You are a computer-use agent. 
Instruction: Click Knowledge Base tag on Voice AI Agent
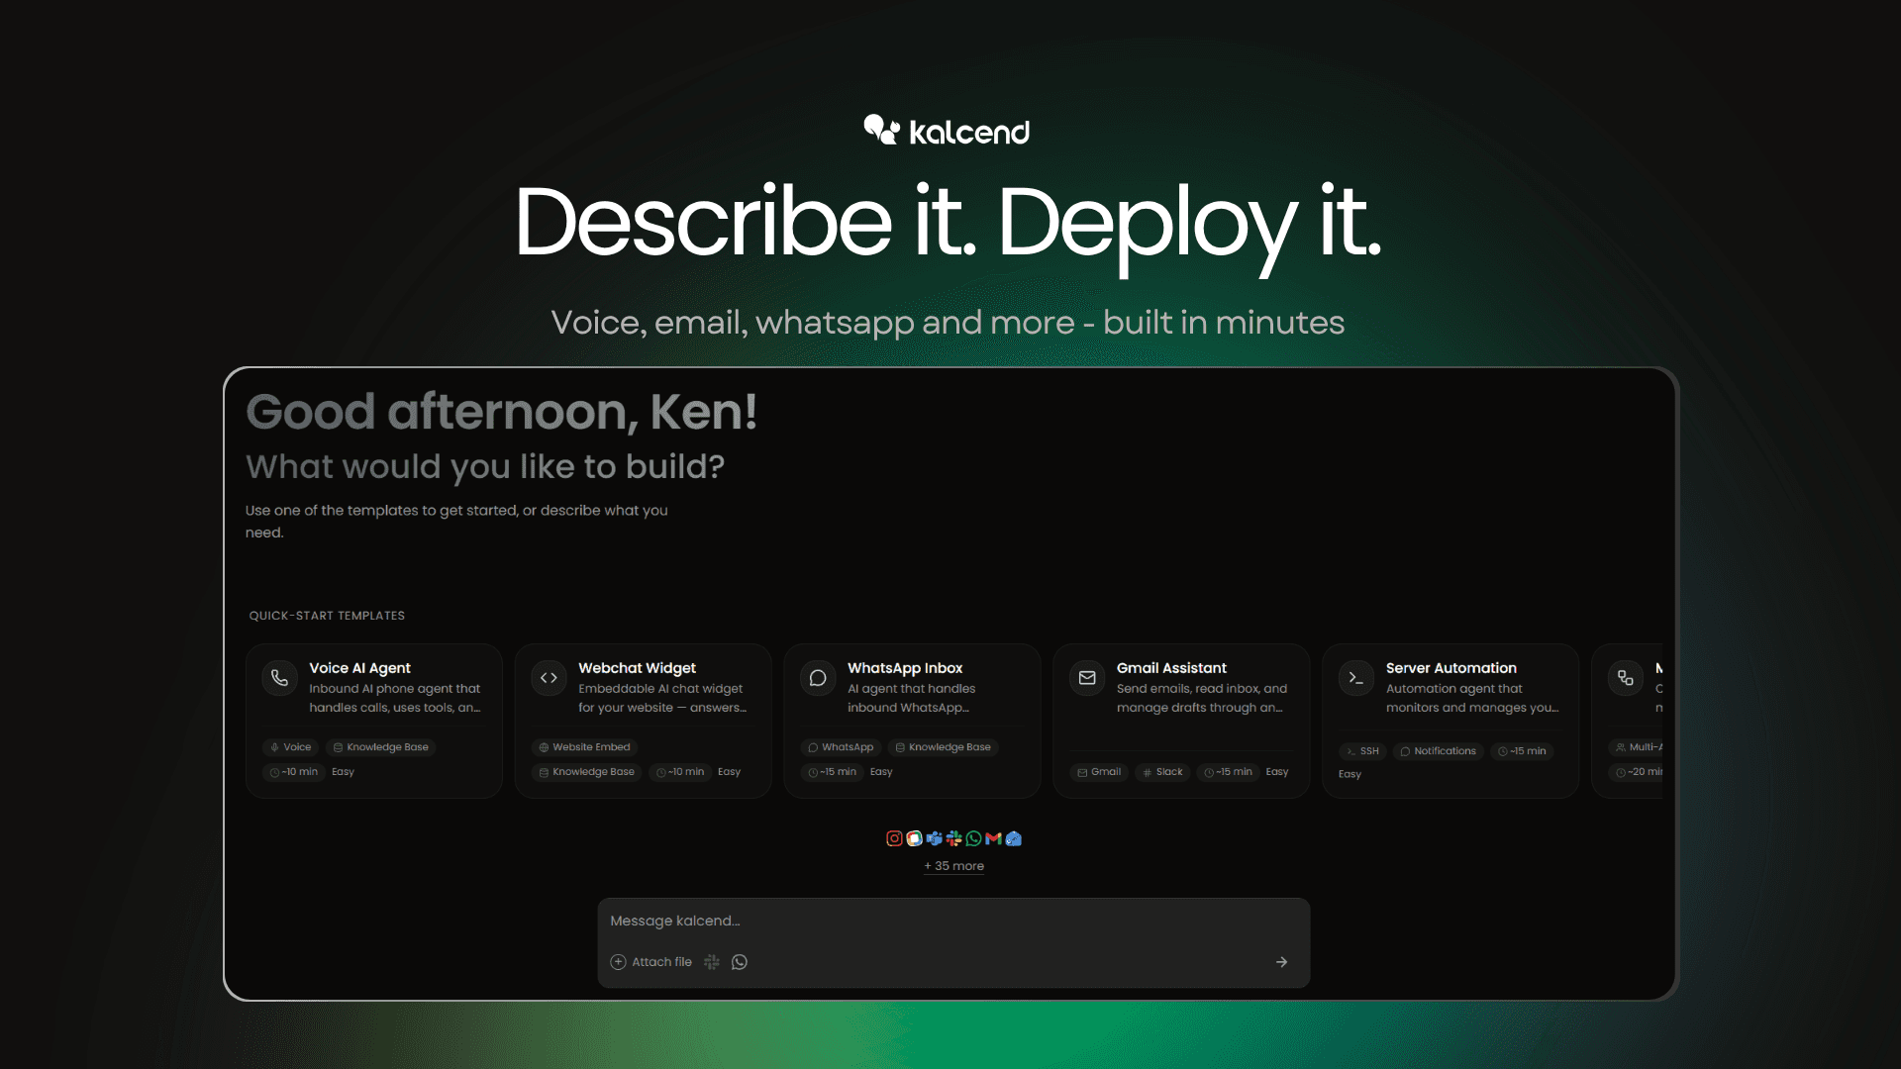381,747
